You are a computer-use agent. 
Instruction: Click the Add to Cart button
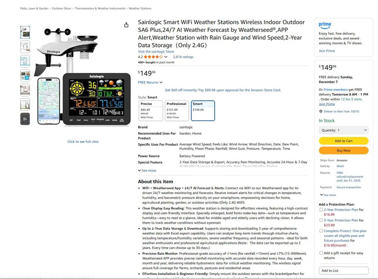344,141
